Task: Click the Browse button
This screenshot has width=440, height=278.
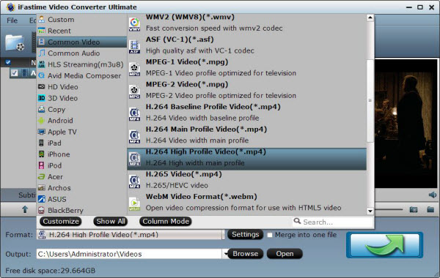Action: pyautogui.click(x=245, y=254)
